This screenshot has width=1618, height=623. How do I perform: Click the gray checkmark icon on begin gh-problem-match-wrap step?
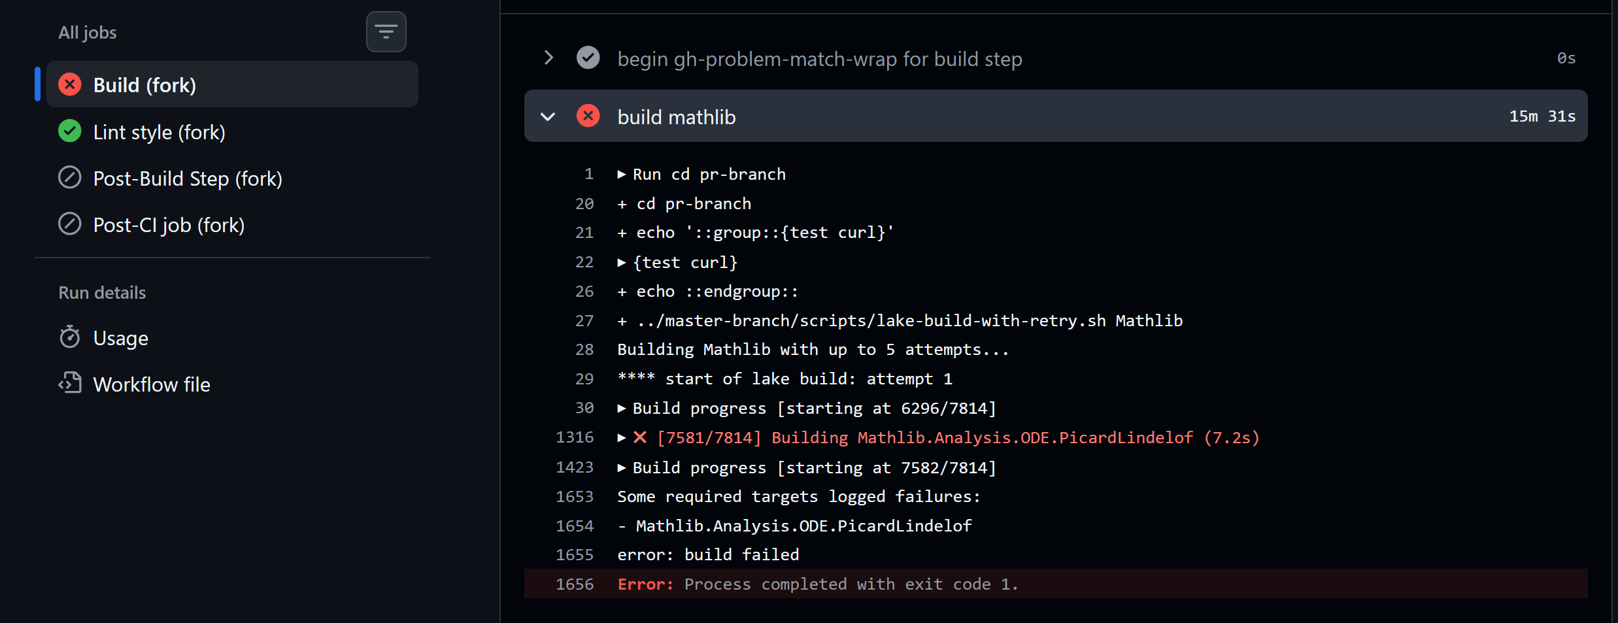(588, 58)
